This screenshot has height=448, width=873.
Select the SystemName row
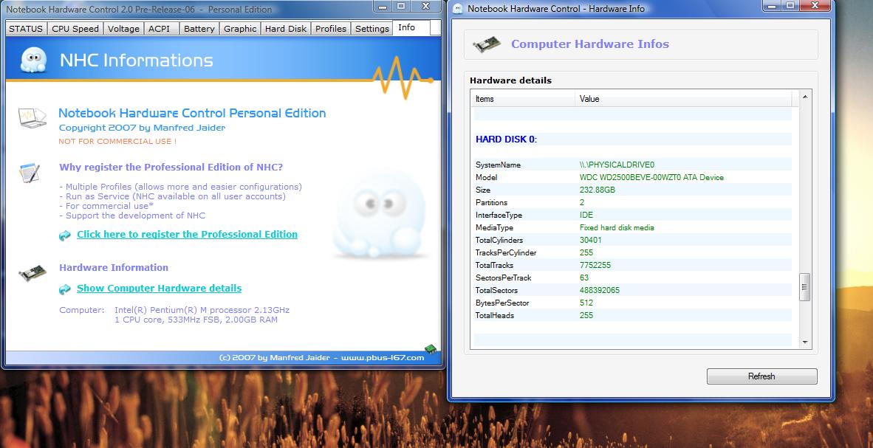pos(633,165)
